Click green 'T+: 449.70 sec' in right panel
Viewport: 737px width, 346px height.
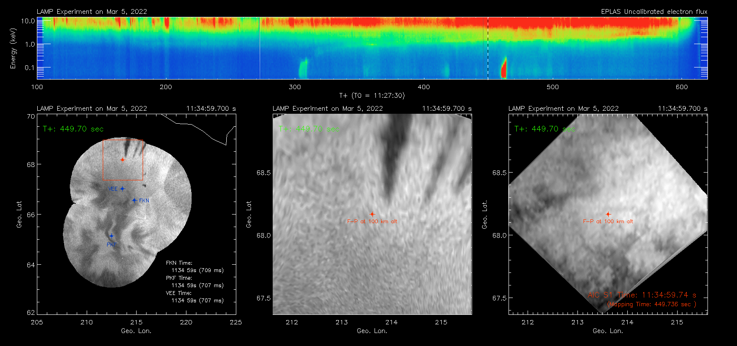pyautogui.click(x=545, y=129)
